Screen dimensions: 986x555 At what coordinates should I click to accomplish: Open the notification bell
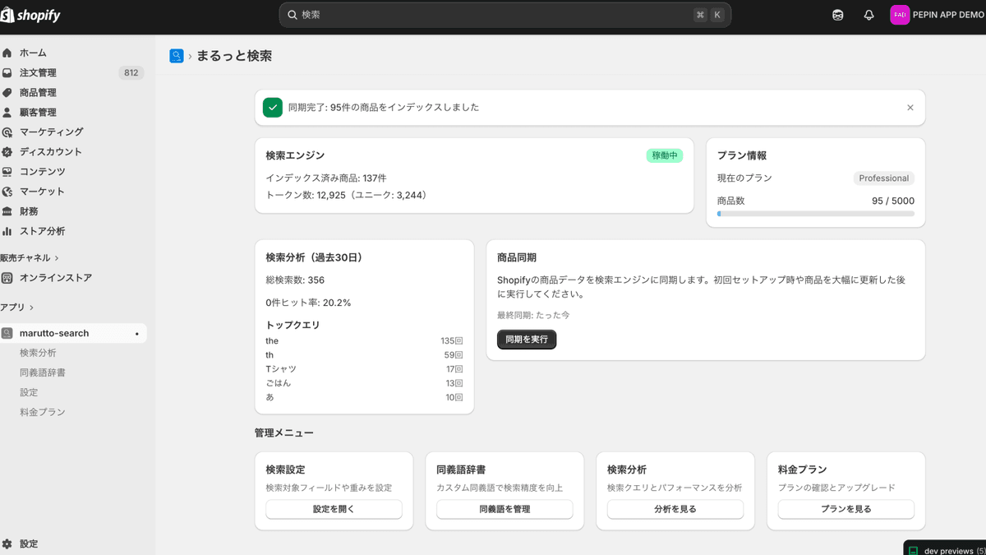[x=869, y=14]
